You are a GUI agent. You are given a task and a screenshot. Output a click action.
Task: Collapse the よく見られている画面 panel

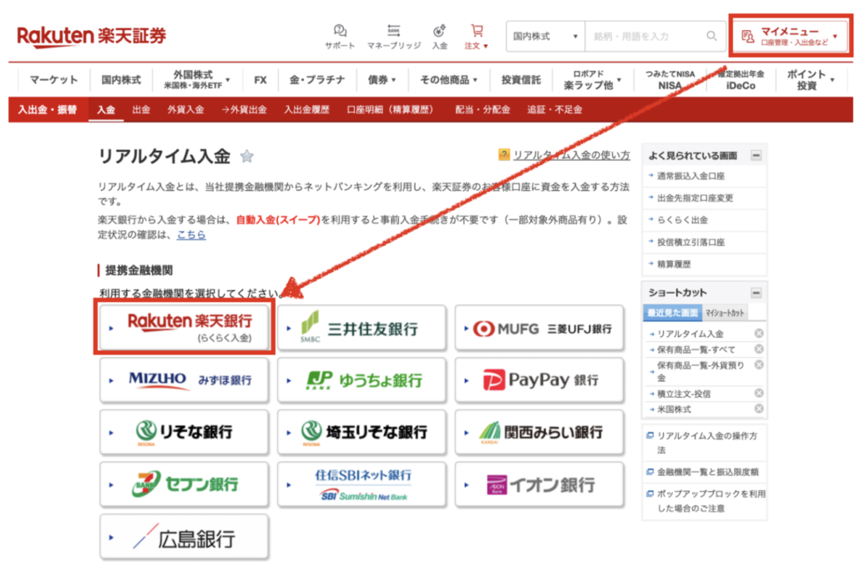tap(756, 155)
